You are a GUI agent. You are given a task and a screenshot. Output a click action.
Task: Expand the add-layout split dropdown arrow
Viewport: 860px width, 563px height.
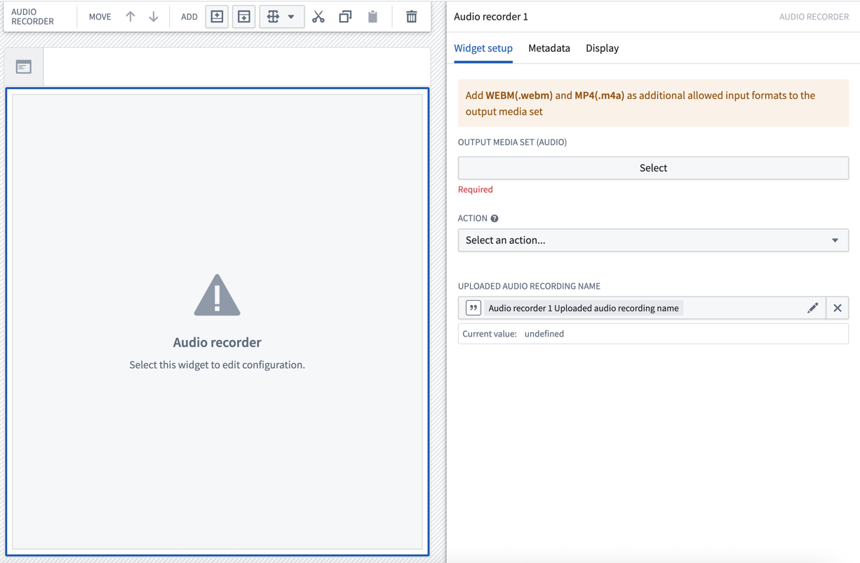click(291, 17)
